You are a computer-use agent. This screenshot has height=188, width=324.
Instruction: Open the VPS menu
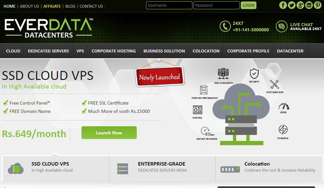coord(80,51)
